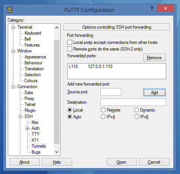Image resolution: width=180 pixels, height=174 pixels.
Task: Click the PuTTY icon in title bar
Action: click(10, 10)
